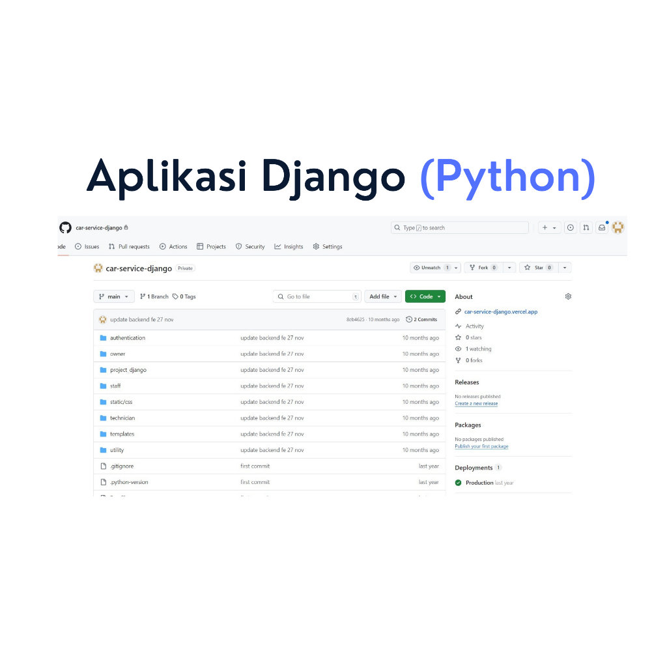Open the main branch dropdown

[113, 296]
